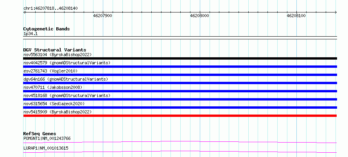This screenshot has height=157, width=348.
Task: Open variant nsv4518168 (gnomADStructuralVariants) label
Action: pyautogui.click(x=67, y=95)
